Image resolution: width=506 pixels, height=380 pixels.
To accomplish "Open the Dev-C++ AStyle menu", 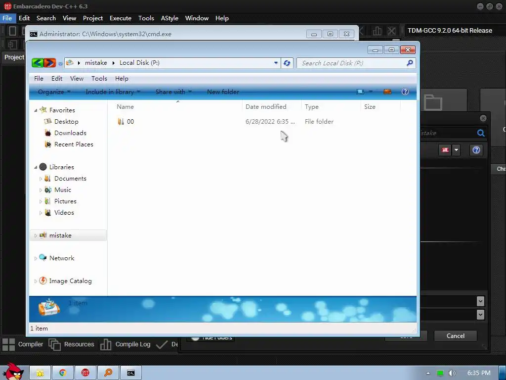I will coord(169,18).
